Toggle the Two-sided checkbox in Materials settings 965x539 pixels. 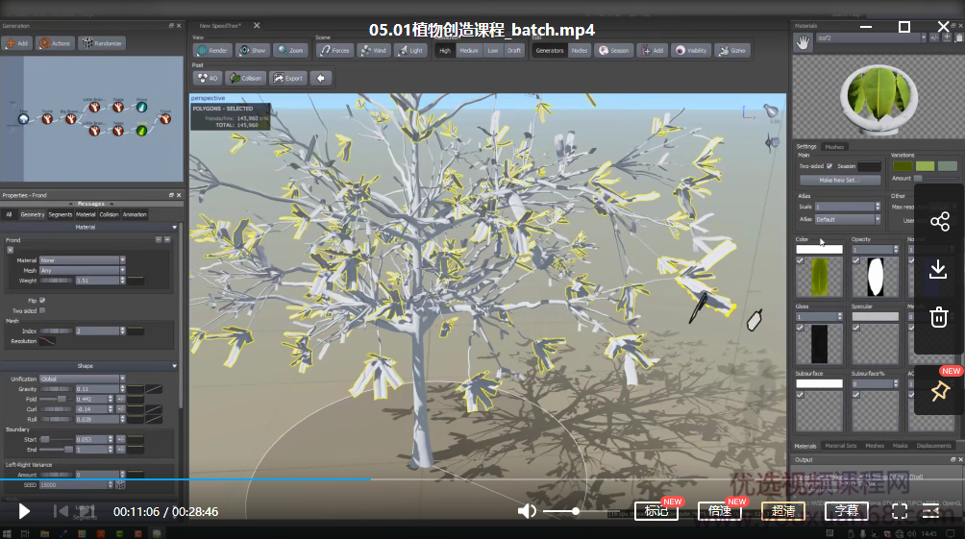coord(829,166)
